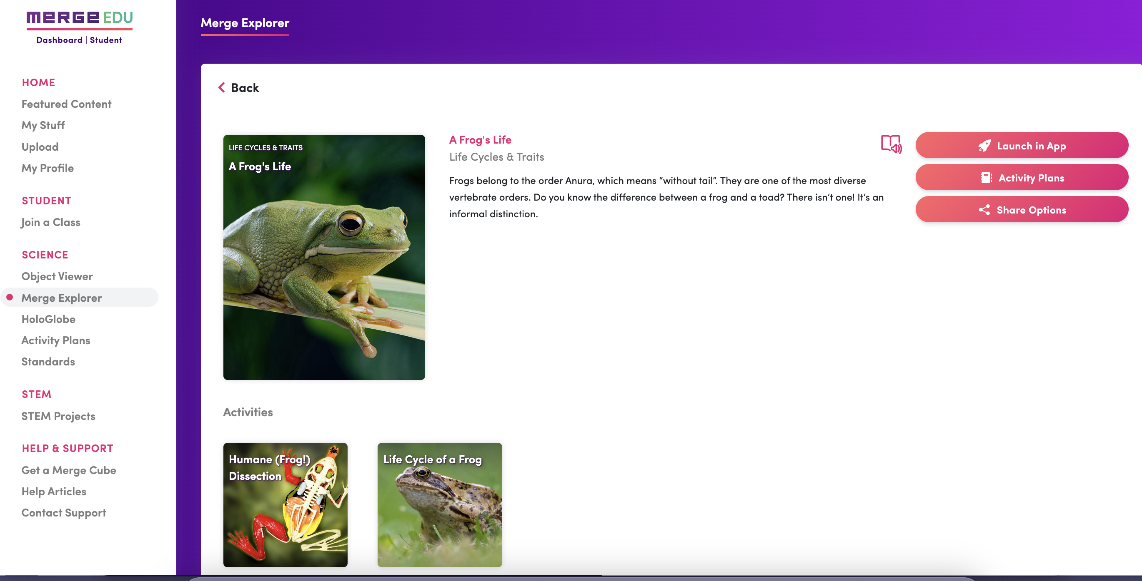Click the share icon on Share Options
Image resolution: width=1142 pixels, height=581 pixels.
click(x=984, y=210)
